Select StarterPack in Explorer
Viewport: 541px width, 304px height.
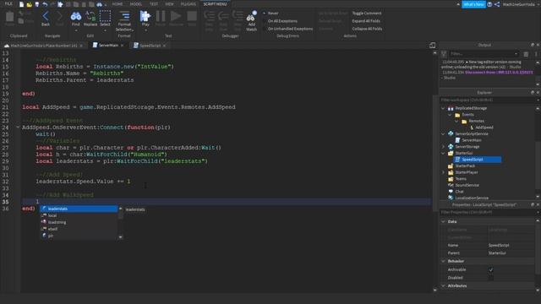(465, 166)
